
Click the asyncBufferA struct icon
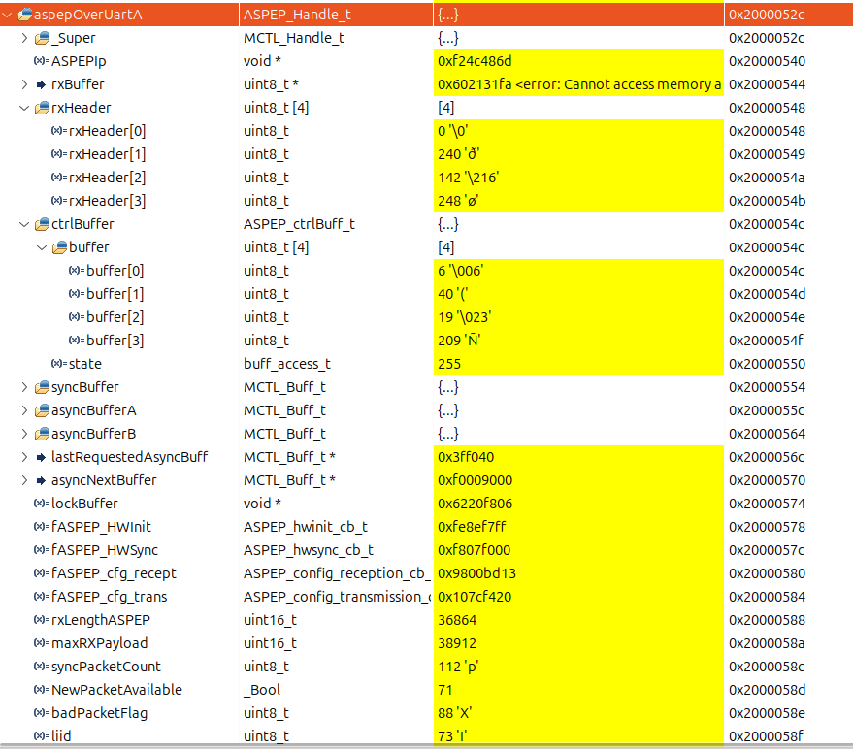point(42,410)
